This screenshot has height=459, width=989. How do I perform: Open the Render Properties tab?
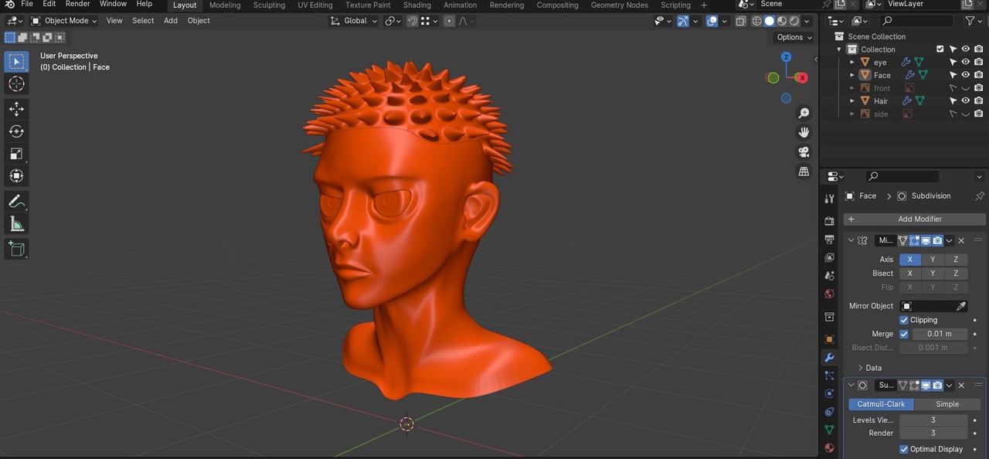click(x=829, y=220)
